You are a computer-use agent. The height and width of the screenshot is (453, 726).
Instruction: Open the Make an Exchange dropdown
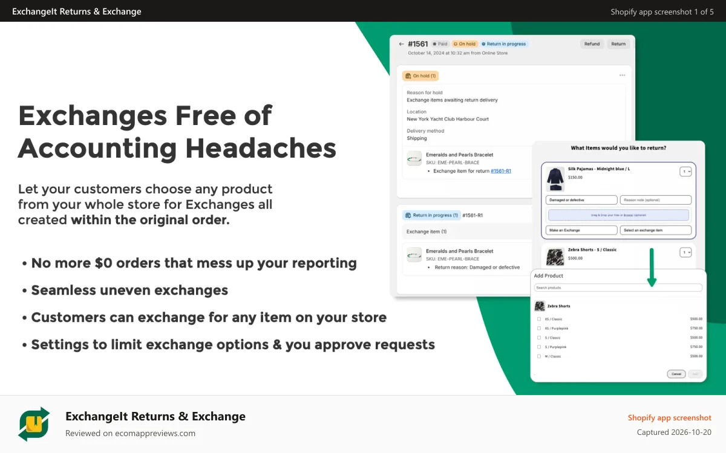581,230
